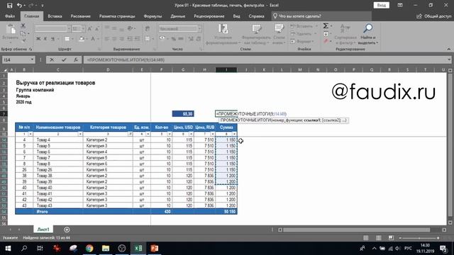Undo the last action
Image resolution: width=454 pixels, height=255 pixels.
tap(19, 5)
